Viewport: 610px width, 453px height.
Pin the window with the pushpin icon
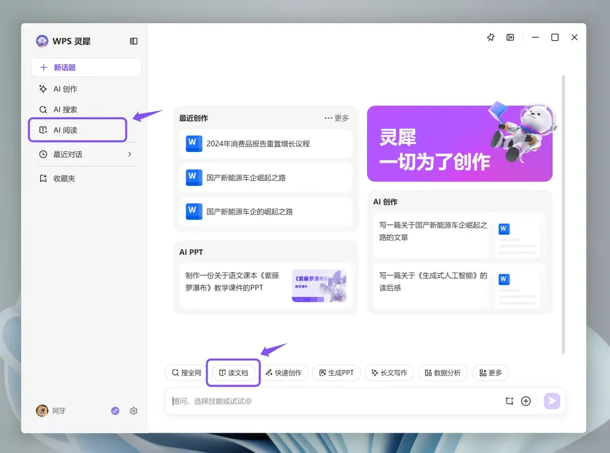pyautogui.click(x=491, y=37)
